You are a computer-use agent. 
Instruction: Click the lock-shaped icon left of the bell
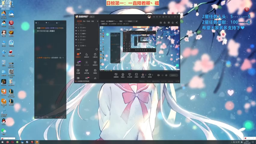coord(164,22)
